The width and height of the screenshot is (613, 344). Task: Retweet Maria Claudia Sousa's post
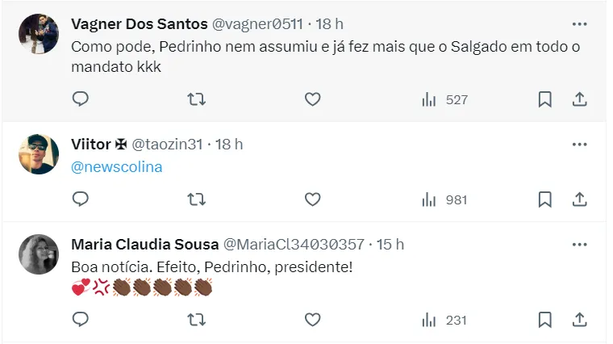point(196,320)
